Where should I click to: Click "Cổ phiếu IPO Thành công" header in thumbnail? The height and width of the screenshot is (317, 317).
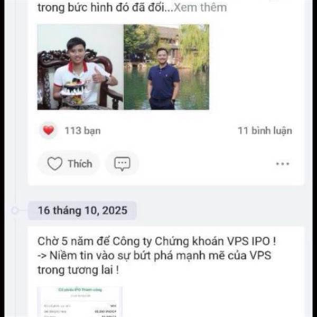80,290
